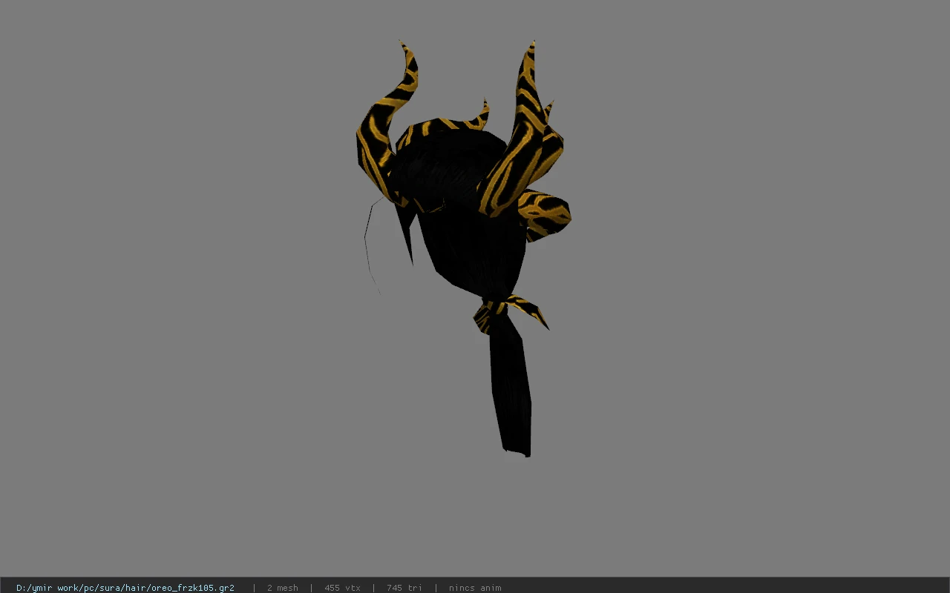This screenshot has height=593, width=950.
Task: Click the '2 mesh' status bar entry
Action: click(x=283, y=588)
